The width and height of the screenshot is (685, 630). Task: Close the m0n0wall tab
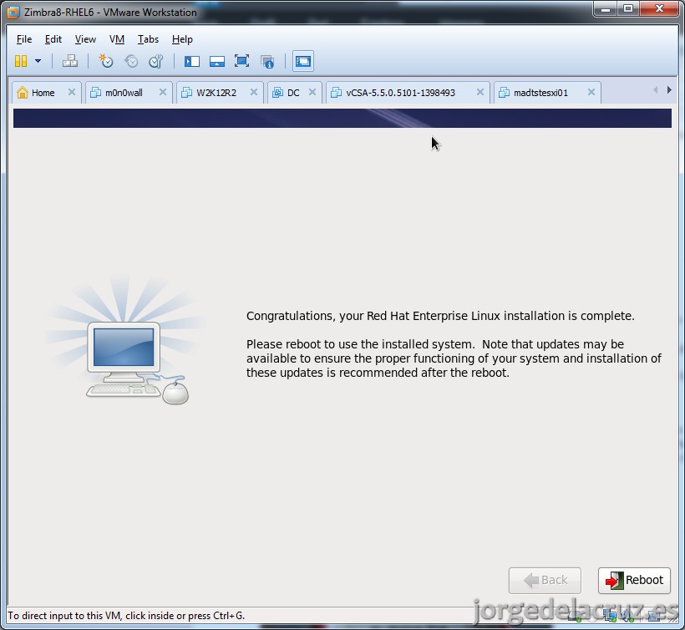(x=163, y=92)
